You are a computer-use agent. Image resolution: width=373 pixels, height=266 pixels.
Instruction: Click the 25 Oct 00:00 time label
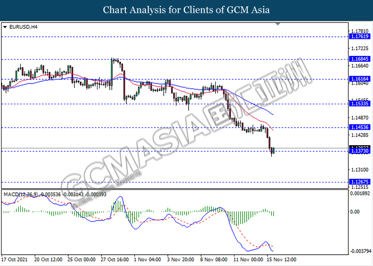click(82, 260)
